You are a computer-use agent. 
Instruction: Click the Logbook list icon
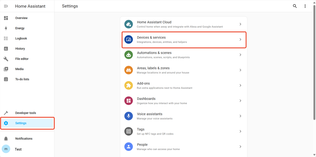[6, 38]
